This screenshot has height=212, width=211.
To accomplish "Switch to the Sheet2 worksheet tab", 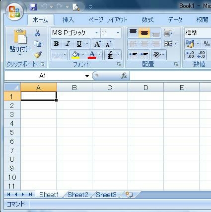I will [x=77, y=195].
